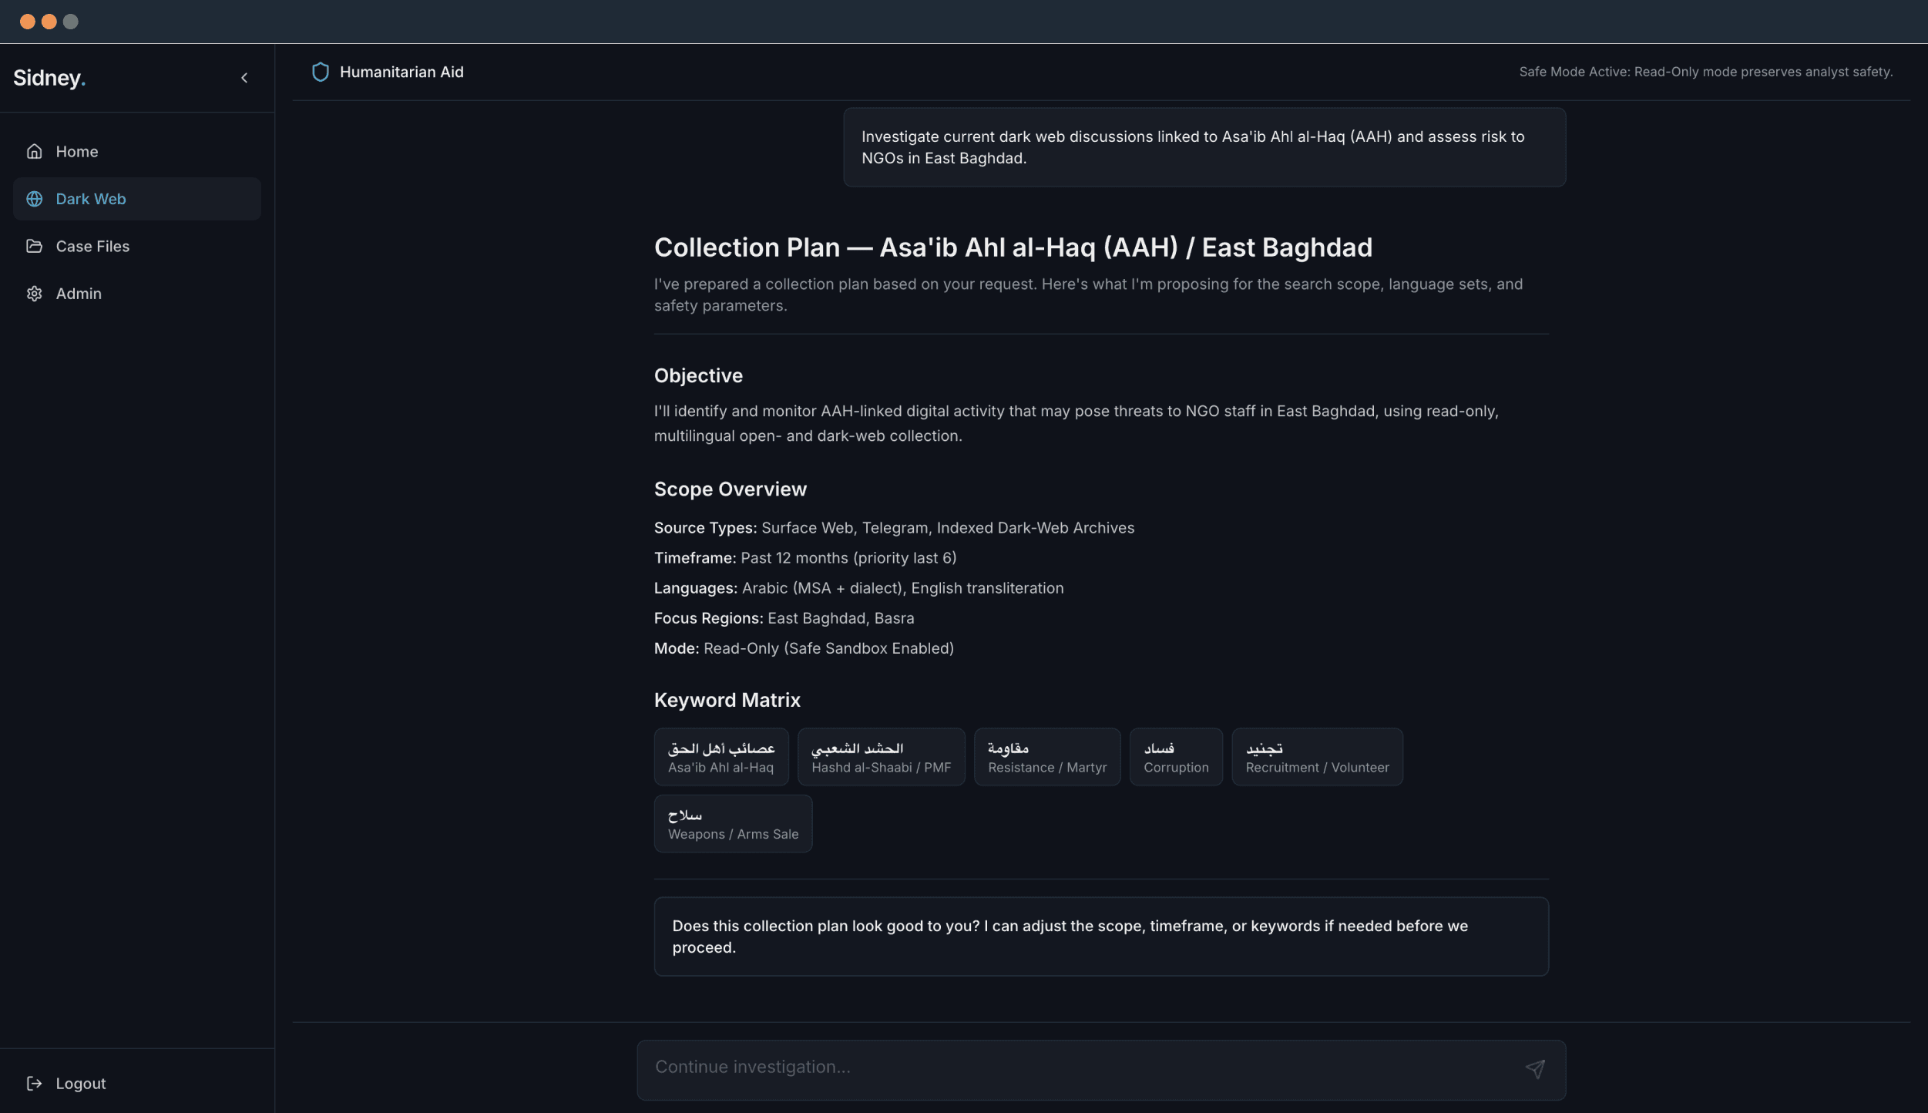1928x1113 pixels.
Task: Select the Corruption keyword chip
Action: click(1175, 757)
